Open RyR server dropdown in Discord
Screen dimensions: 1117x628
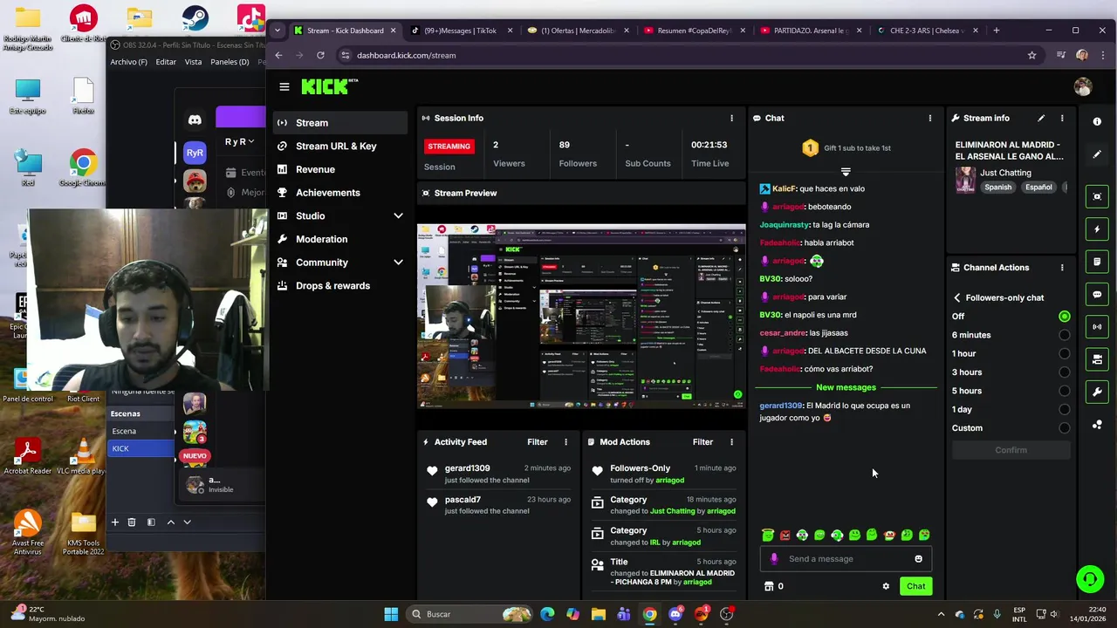(240, 141)
